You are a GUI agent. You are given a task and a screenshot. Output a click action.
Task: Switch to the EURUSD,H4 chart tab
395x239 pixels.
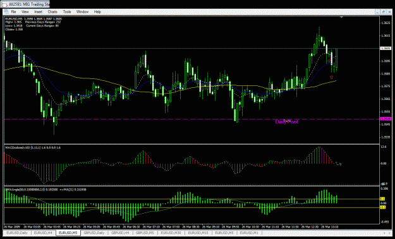click(x=43, y=233)
